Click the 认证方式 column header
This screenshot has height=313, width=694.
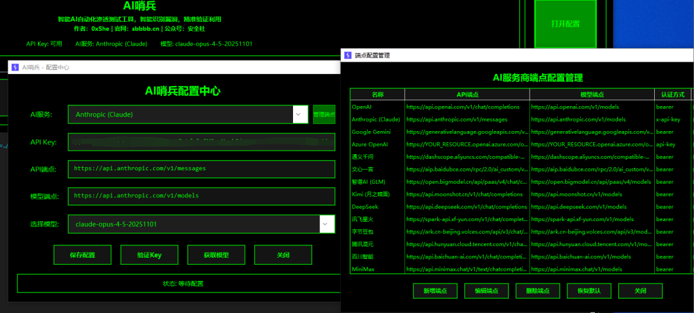click(673, 94)
